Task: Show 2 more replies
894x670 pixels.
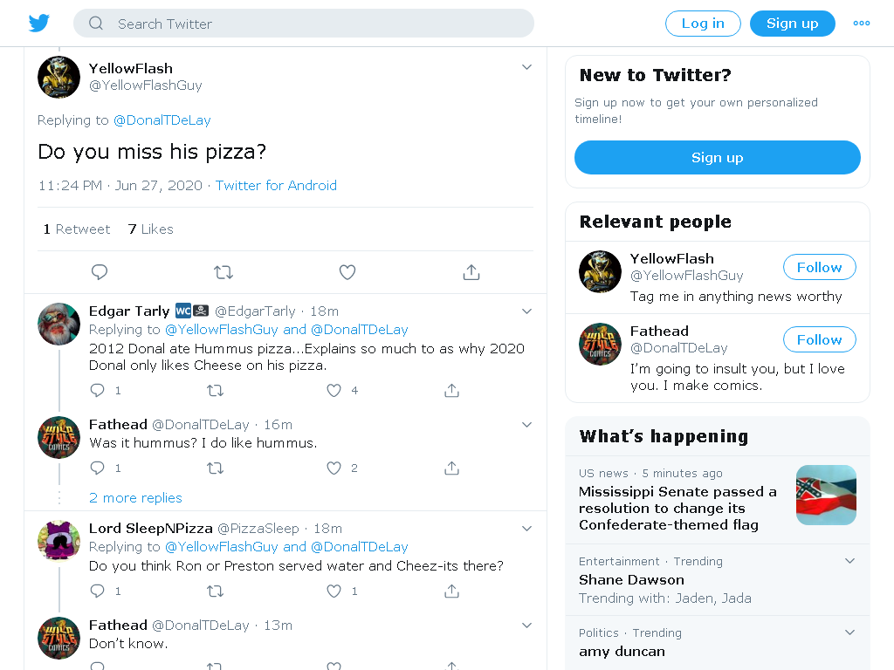Action: click(x=135, y=498)
